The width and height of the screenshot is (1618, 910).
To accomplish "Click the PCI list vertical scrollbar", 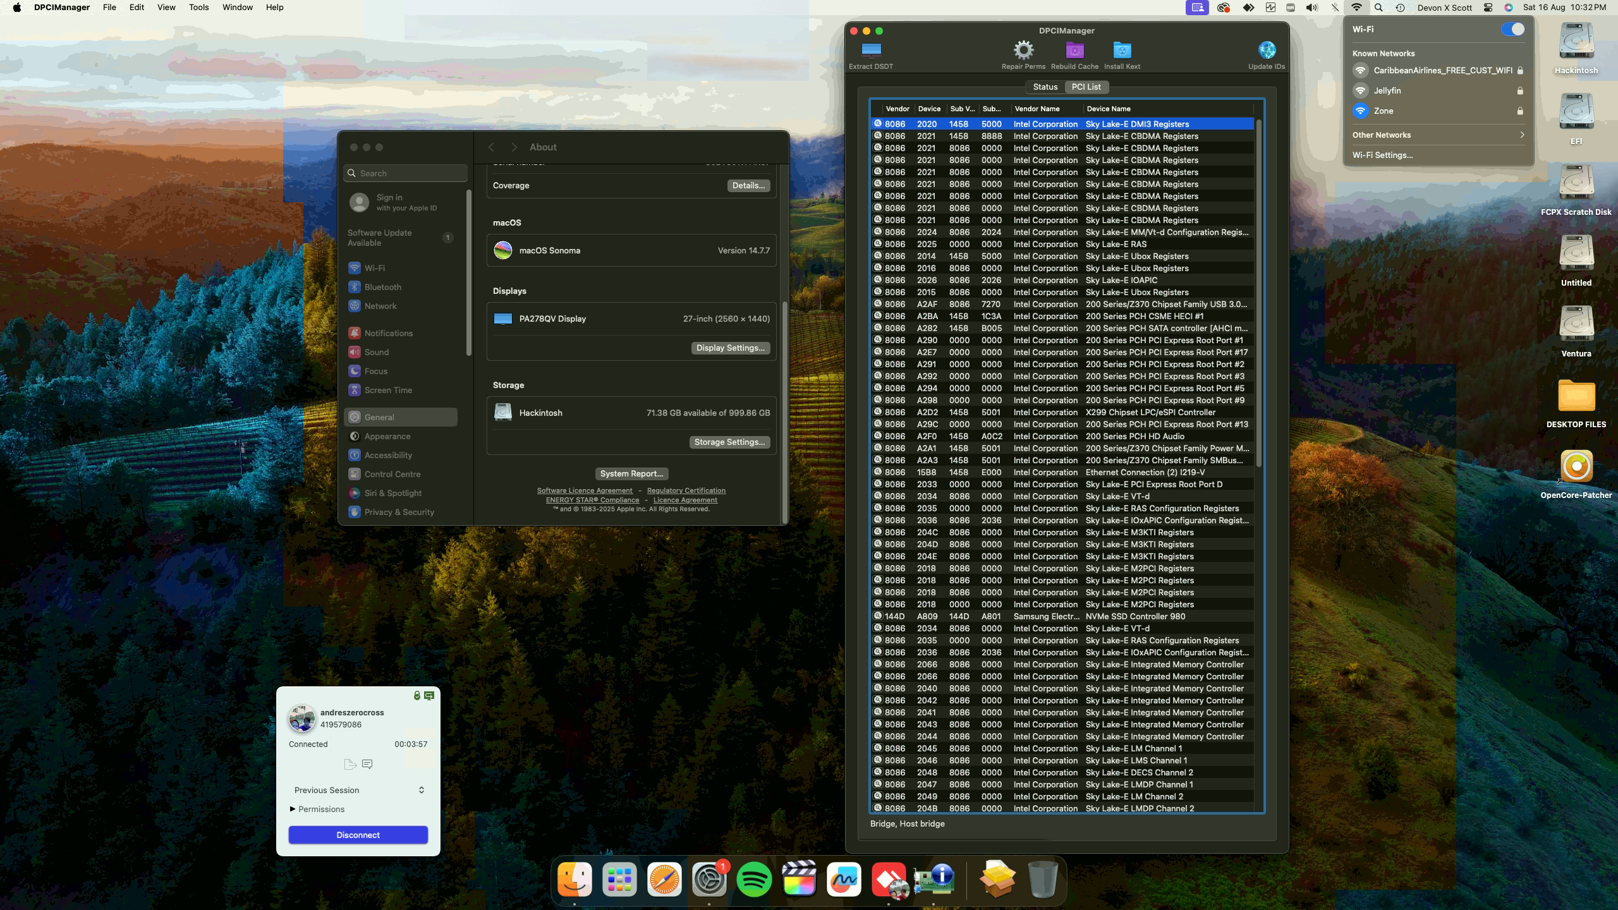I will 1259,294.
